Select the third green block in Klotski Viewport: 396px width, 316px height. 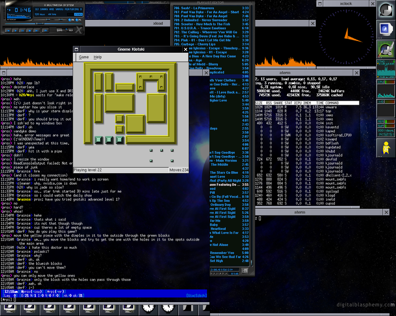click(120, 140)
